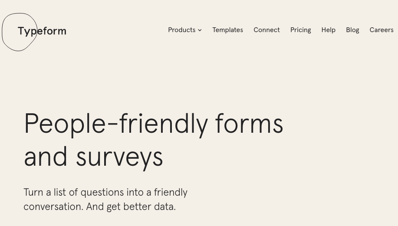
Task: Expand the Products chevron arrow
Action: click(200, 30)
